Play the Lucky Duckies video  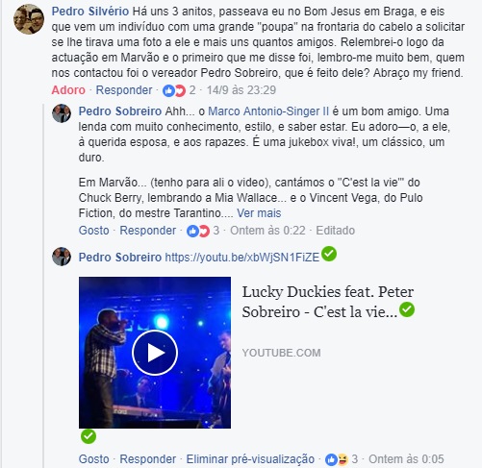click(155, 353)
